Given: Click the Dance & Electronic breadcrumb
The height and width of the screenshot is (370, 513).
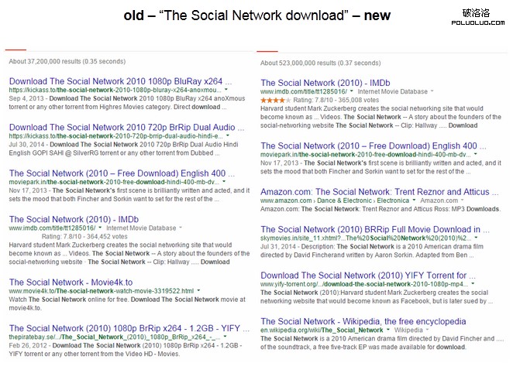Looking at the screenshot, I should coord(345,200).
